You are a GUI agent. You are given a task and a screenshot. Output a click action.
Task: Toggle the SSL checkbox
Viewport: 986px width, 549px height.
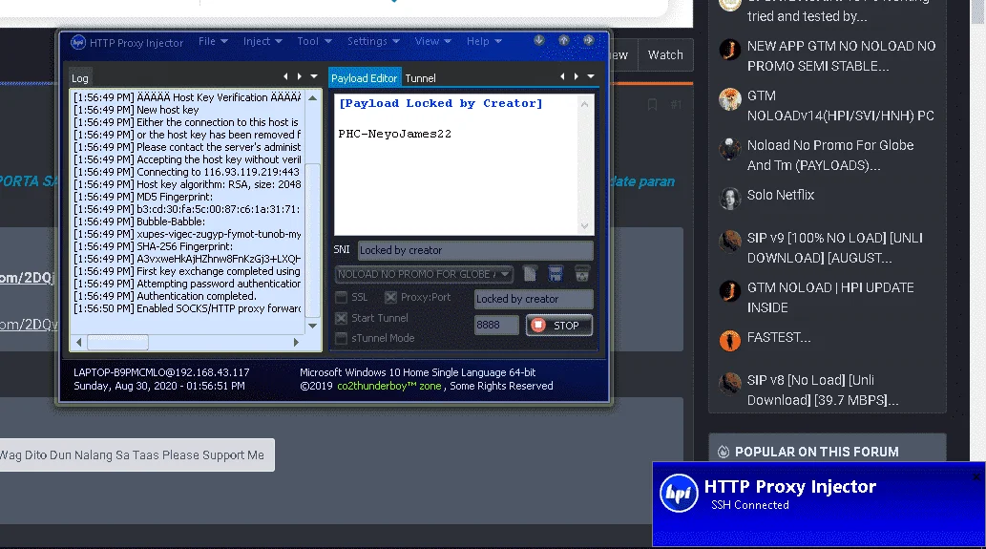pos(341,297)
